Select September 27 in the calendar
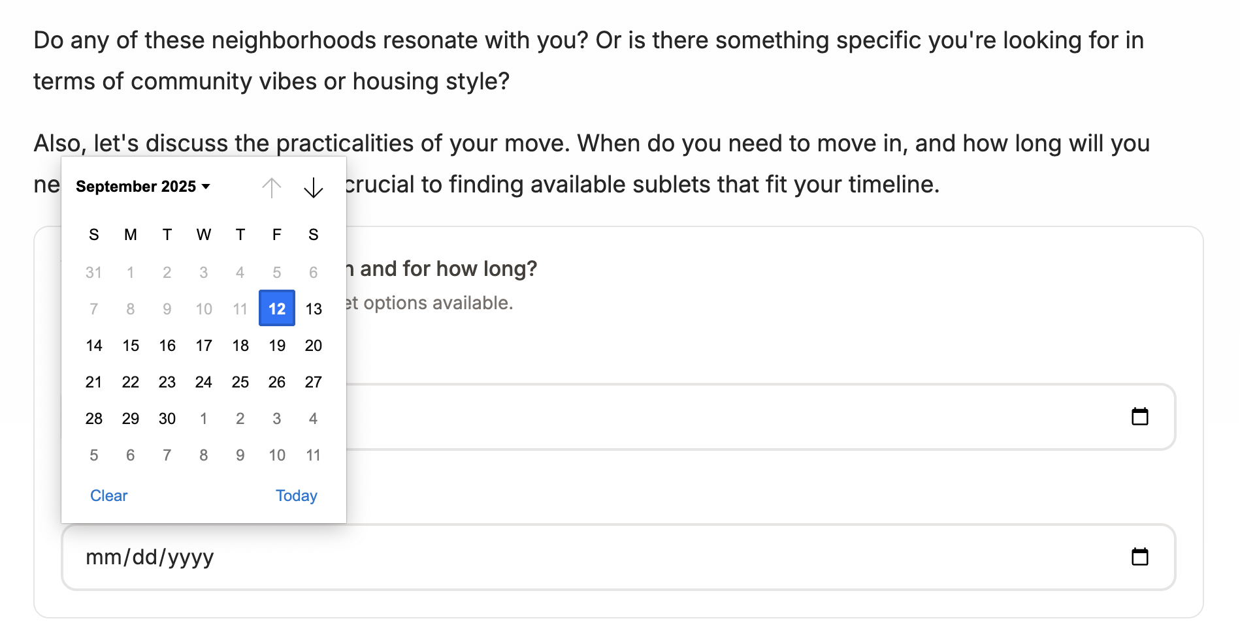Viewport: 1240px width, 638px height. pos(313,382)
